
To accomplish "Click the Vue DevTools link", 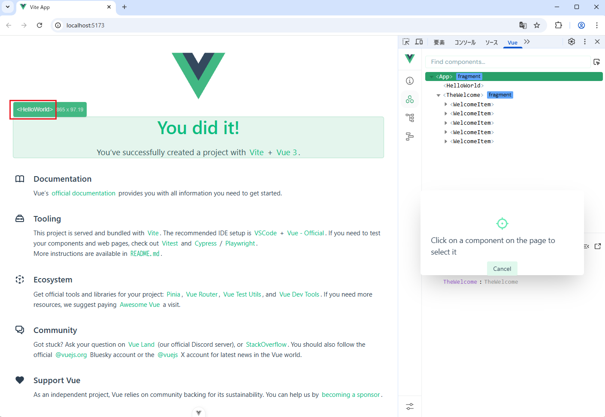I will (x=299, y=294).
